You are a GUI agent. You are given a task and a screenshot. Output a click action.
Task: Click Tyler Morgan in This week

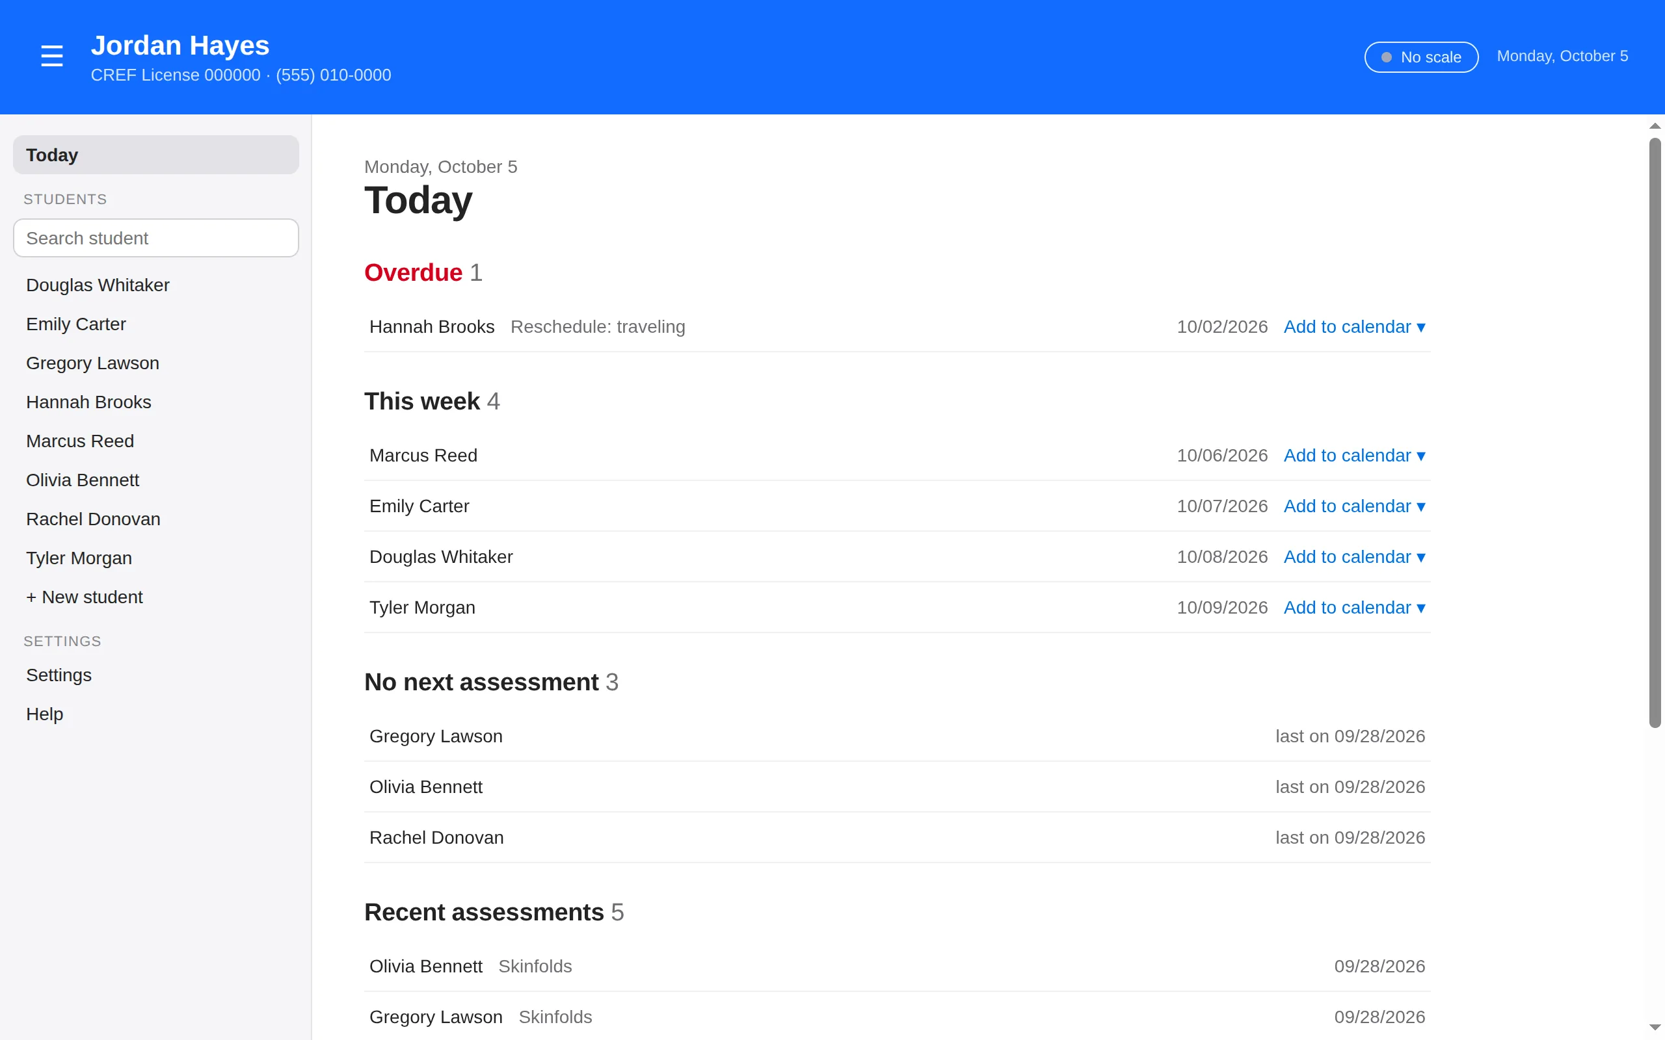[x=423, y=607]
